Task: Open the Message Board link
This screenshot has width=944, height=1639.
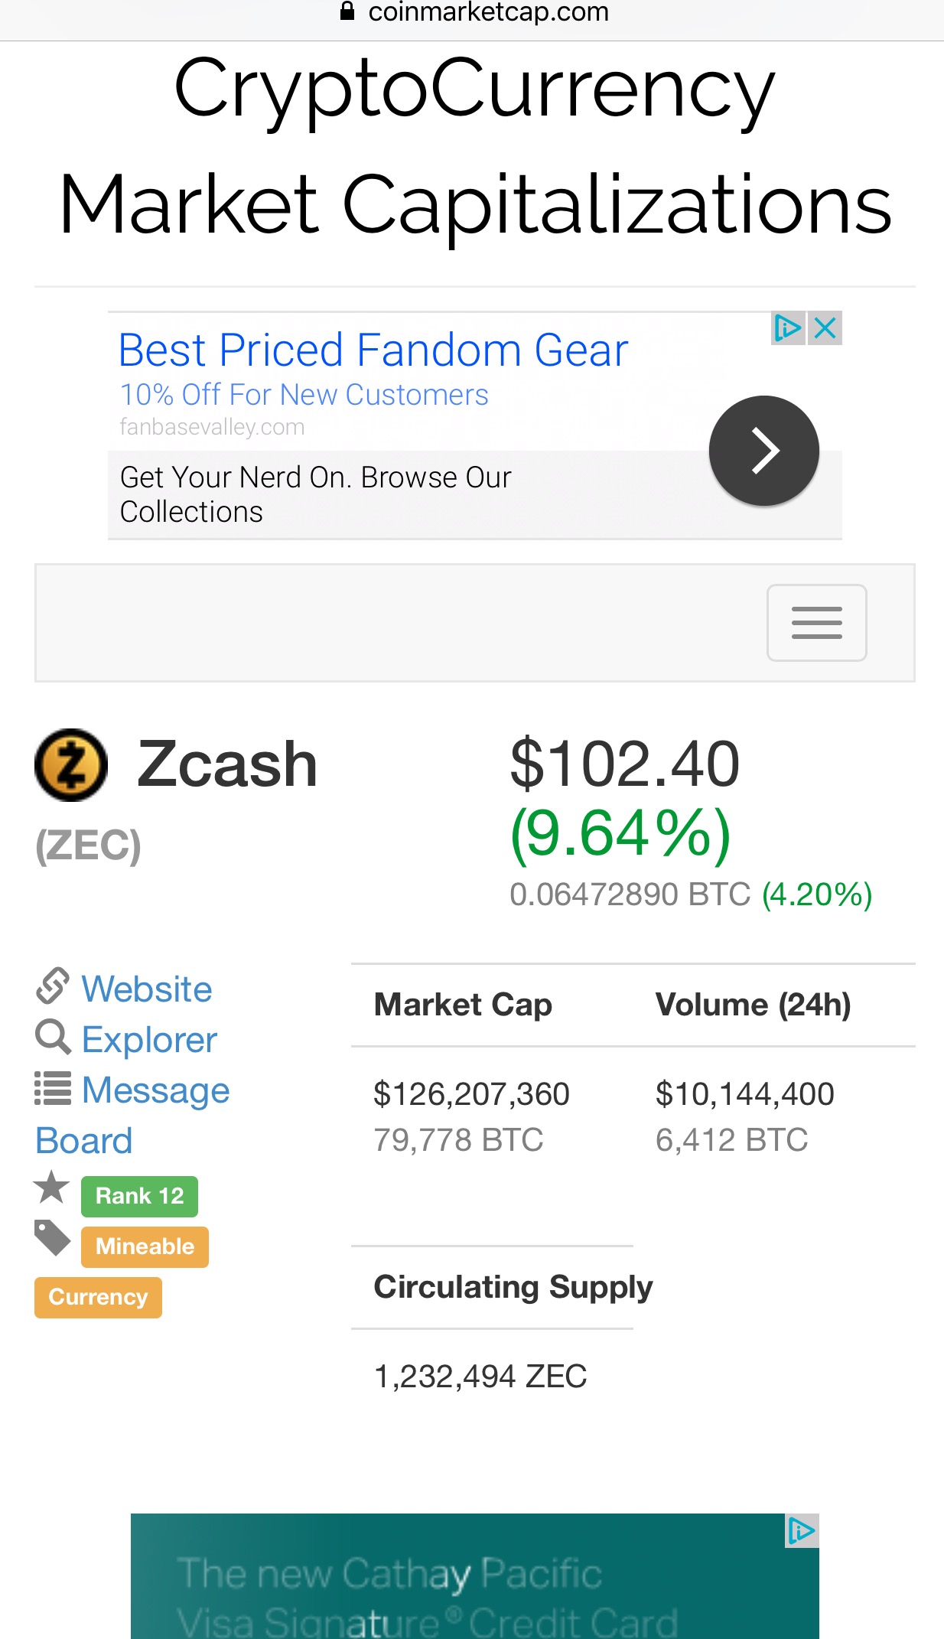Action: coord(155,1090)
